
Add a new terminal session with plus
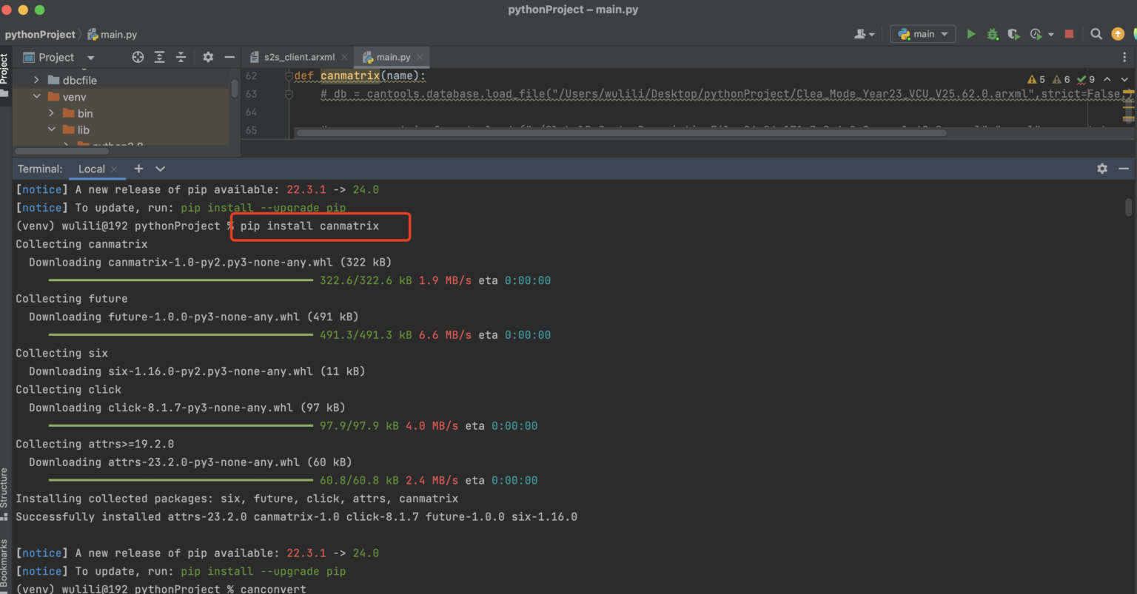(x=138, y=169)
